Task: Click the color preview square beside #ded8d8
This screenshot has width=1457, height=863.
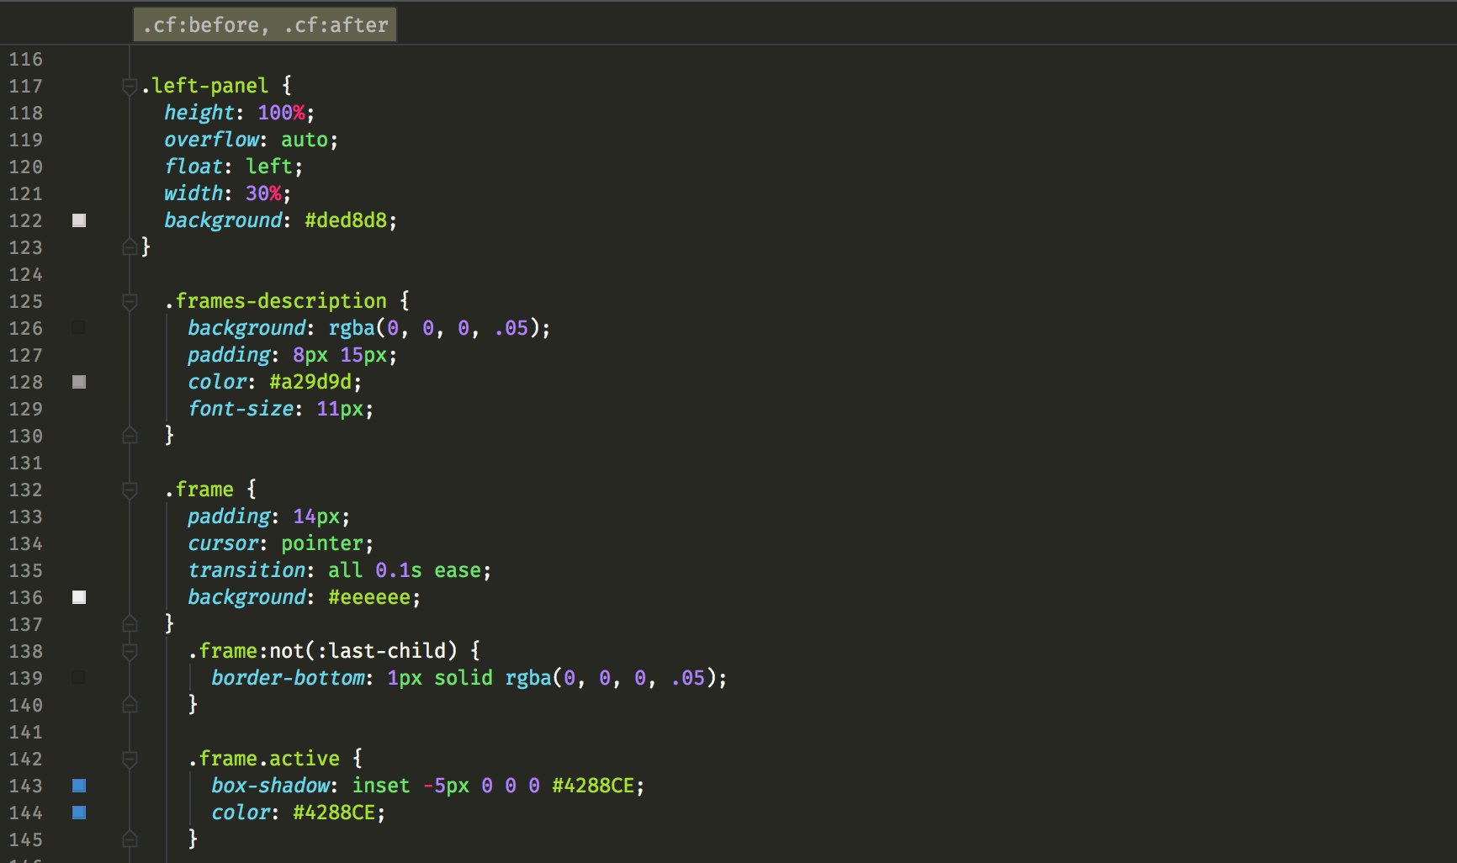Action: (x=80, y=220)
